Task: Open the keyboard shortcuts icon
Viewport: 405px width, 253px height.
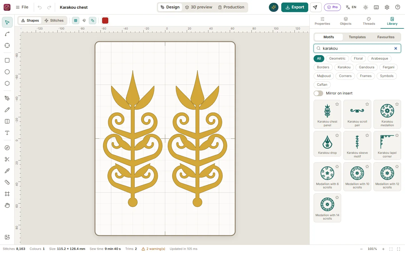Action: (x=376, y=7)
